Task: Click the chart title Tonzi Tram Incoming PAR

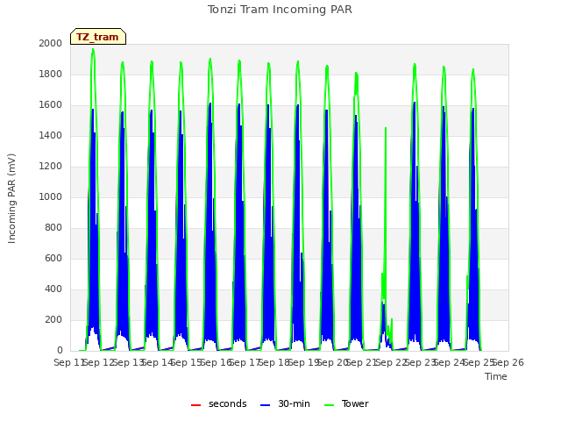Action: 280,10
